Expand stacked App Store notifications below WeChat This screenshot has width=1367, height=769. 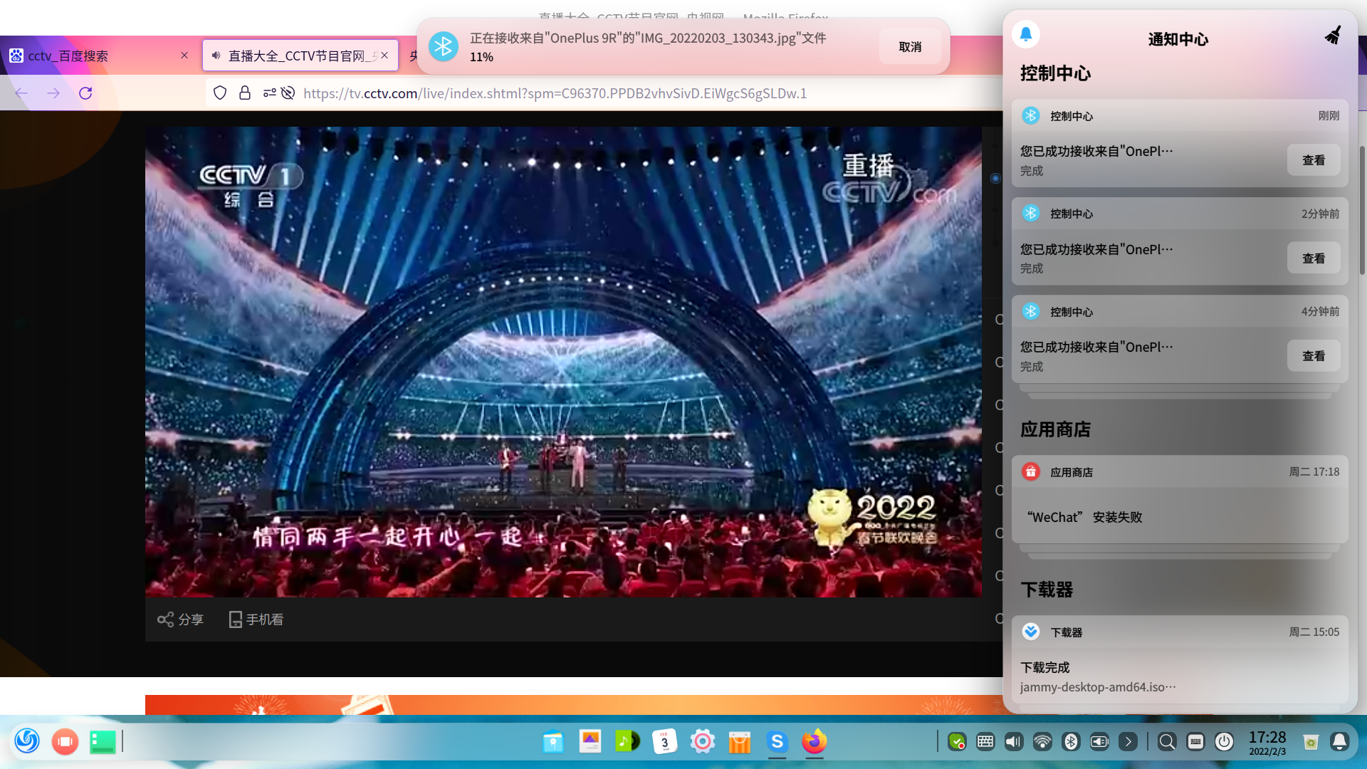pos(1179,552)
